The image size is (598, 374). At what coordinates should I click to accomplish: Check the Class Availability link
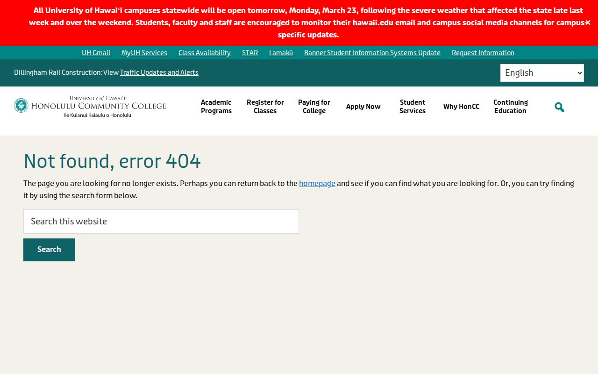[x=204, y=53]
